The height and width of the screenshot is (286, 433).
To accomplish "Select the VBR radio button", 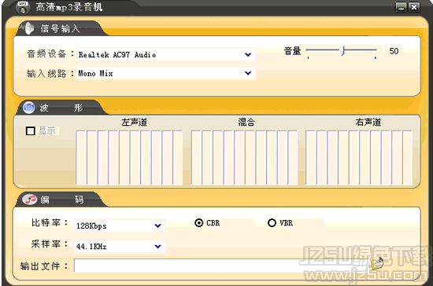I will click(272, 222).
